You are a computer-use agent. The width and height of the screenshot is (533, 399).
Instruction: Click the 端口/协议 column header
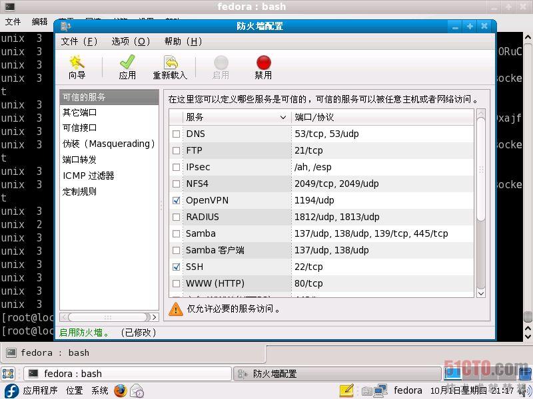pyautogui.click(x=382, y=117)
